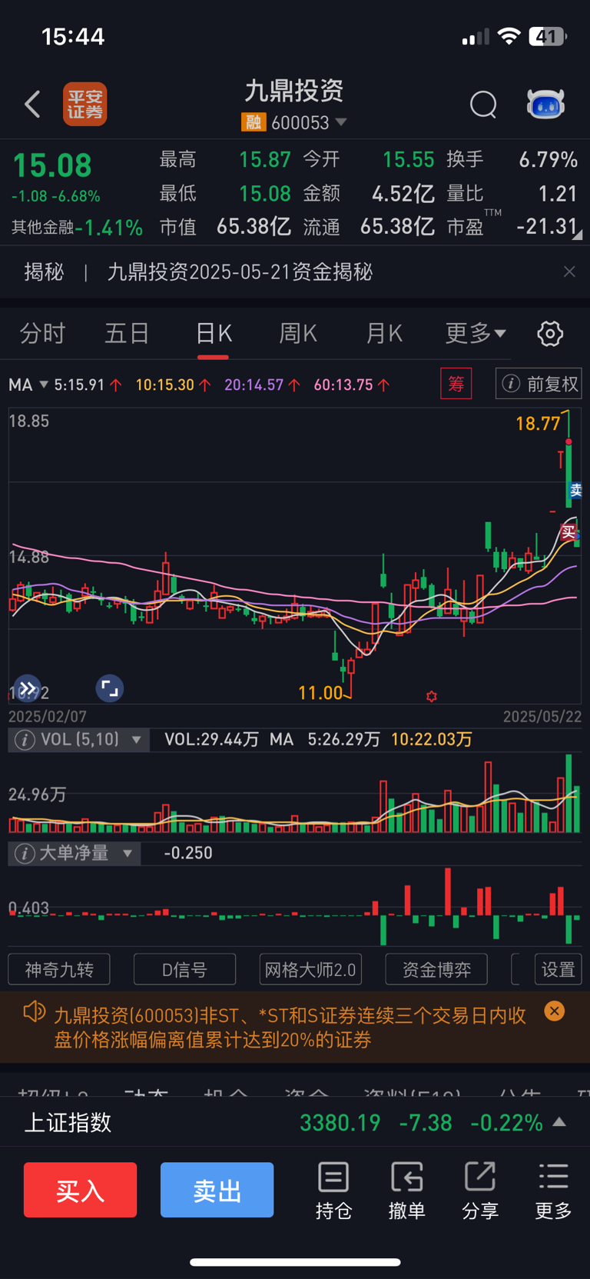The width and height of the screenshot is (590, 1279).
Task: Expand the 上证指数 index bar arrow
Action: point(560,1122)
